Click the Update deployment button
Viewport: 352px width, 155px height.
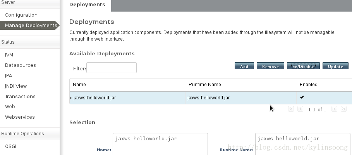tap(335, 66)
